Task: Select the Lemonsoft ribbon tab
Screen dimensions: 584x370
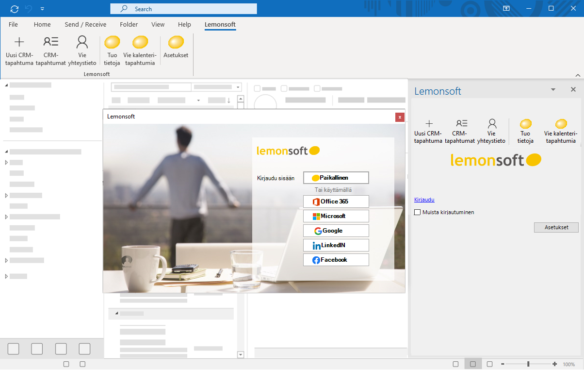Action: pos(220,24)
